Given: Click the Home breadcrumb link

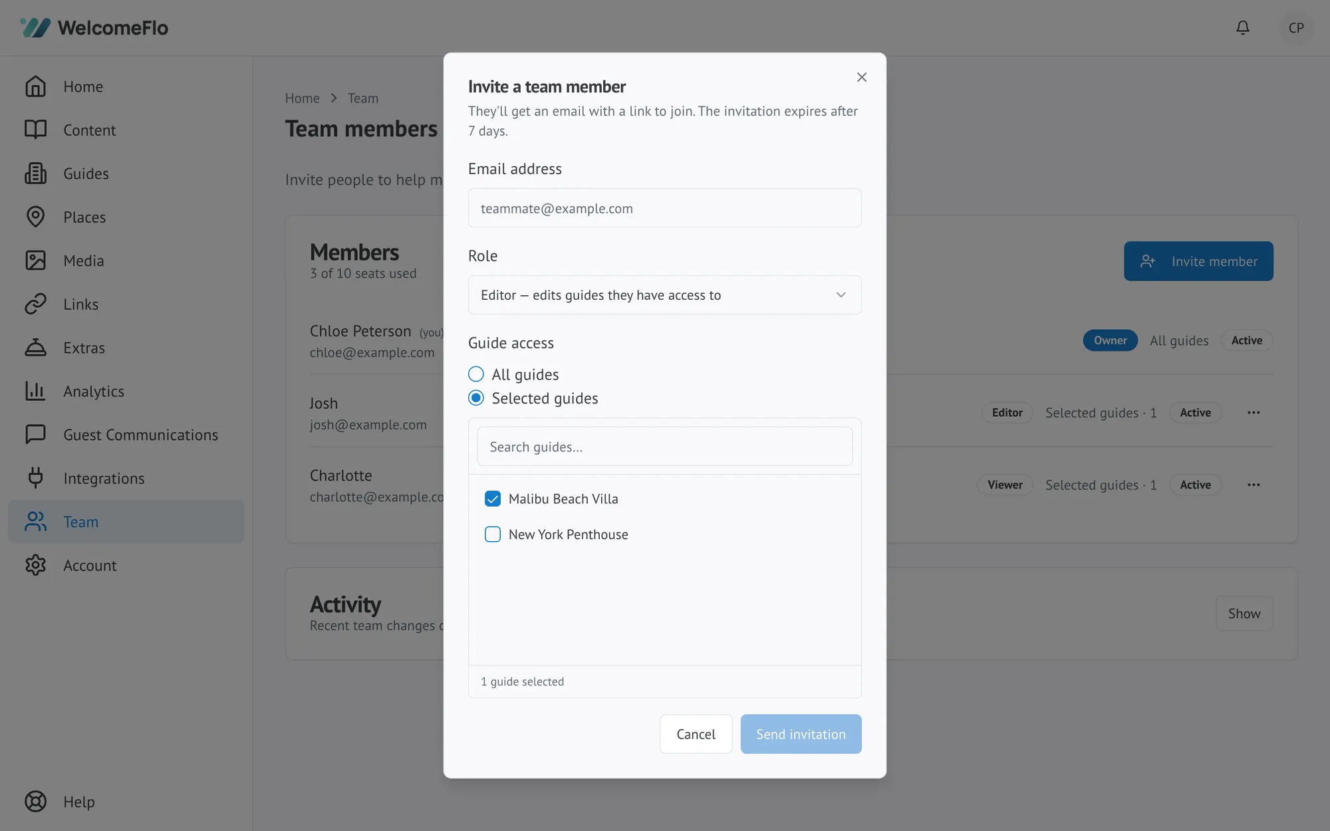Looking at the screenshot, I should [302, 98].
